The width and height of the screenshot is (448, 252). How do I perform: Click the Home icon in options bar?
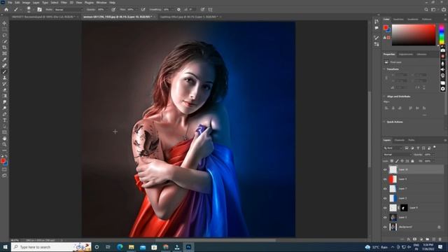[6, 9]
